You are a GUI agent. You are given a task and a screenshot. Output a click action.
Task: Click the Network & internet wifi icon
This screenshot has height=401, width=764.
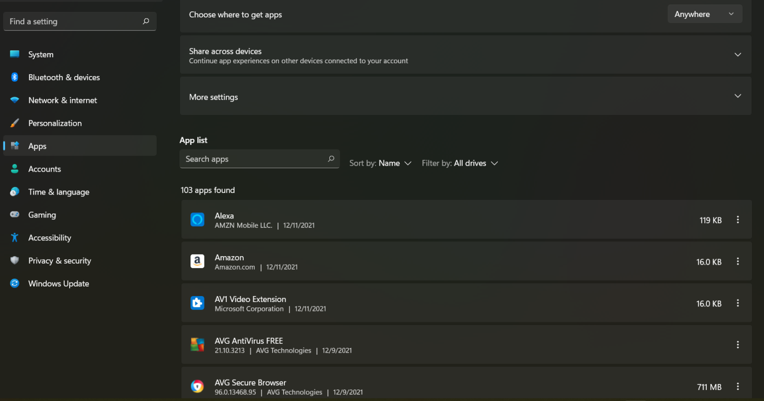pos(15,100)
